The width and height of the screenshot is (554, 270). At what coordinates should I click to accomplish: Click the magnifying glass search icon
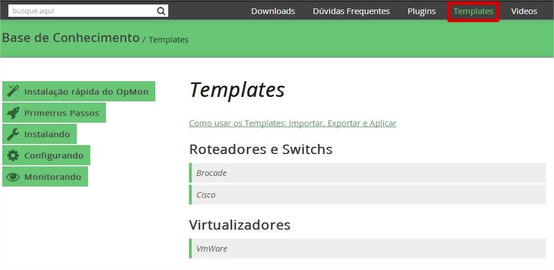pyautogui.click(x=161, y=11)
